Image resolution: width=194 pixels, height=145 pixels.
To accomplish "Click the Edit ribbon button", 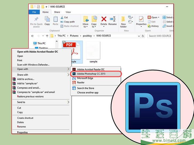I will tap(152, 22).
